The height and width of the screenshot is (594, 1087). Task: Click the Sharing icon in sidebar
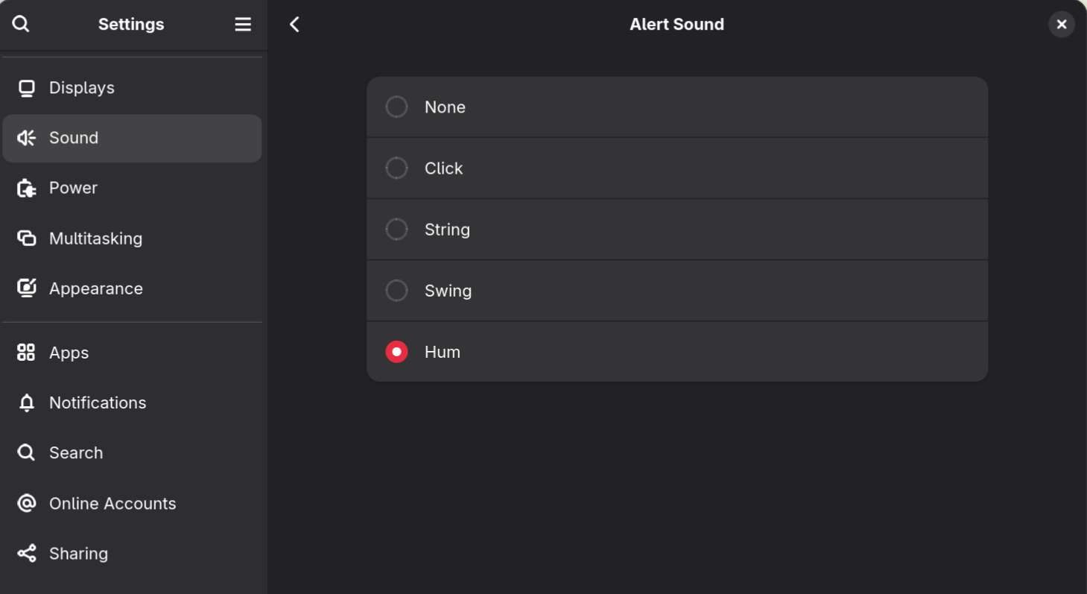(27, 554)
